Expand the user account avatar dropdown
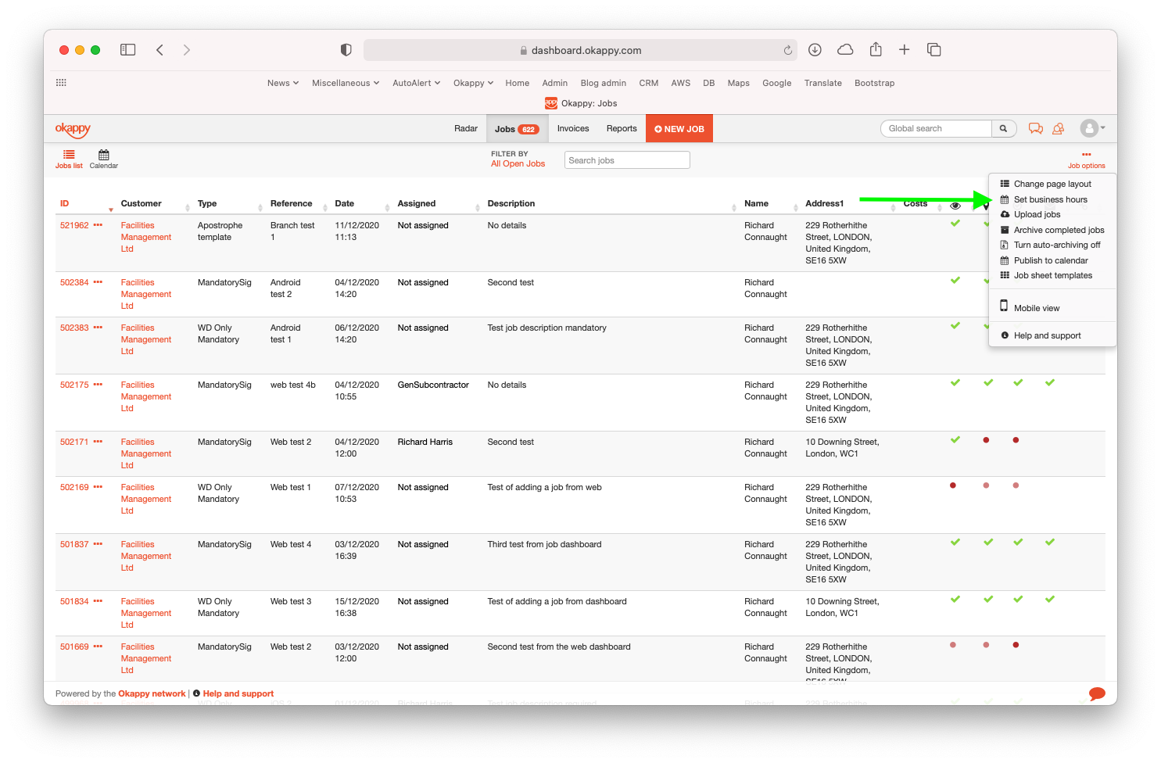The width and height of the screenshot is (1161, 763). pyautogui.click(x=1092, y=128)
